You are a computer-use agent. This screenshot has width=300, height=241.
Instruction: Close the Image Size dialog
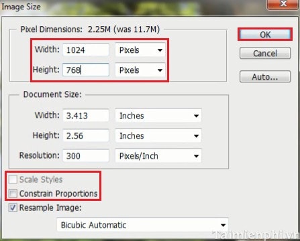coord(283,4)
